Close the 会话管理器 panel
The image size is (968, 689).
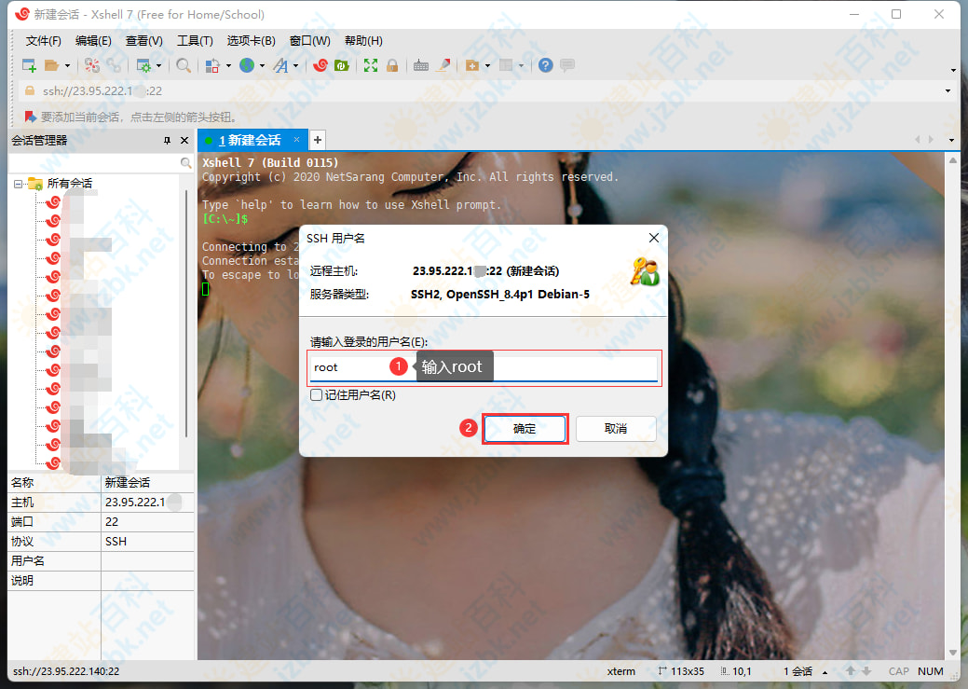tap(184, 141)
